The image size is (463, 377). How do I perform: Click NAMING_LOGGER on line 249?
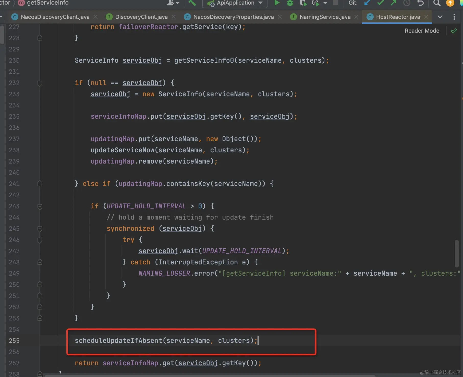[x=164, y=274]
